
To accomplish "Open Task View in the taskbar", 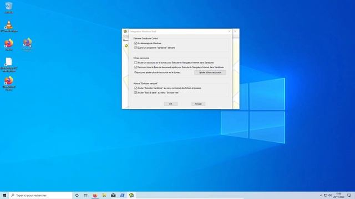I will coord(86,195).
